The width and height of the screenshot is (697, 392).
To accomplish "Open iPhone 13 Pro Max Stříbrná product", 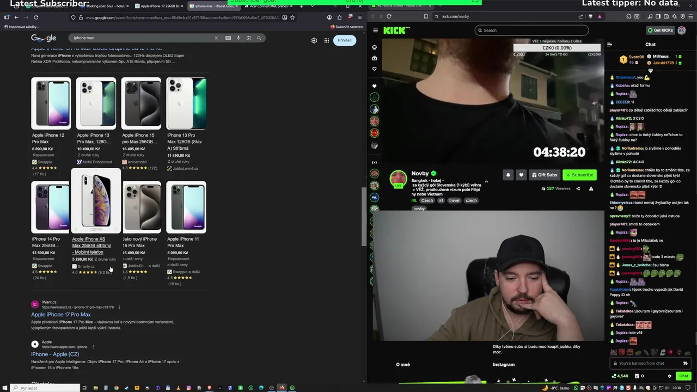I will [x=186, y=142].
